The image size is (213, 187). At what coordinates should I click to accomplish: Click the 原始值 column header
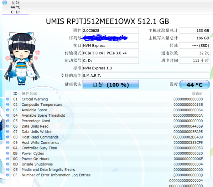pos(197,93)
